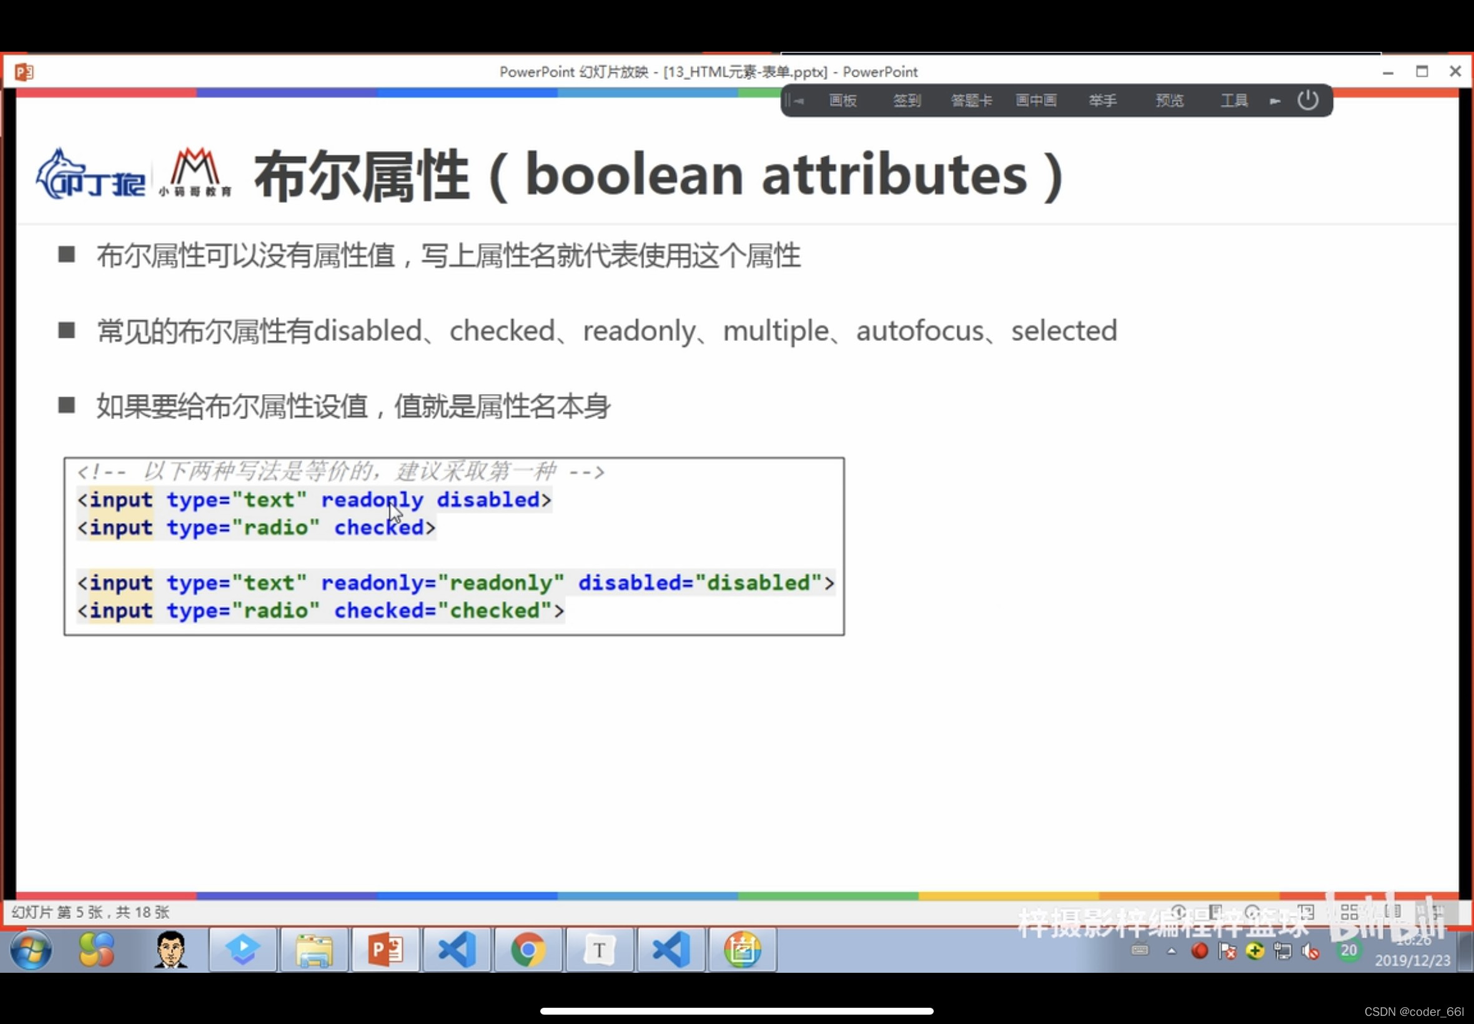
Task: Open Google Chrome from taskbar
Action: point(528,949)
